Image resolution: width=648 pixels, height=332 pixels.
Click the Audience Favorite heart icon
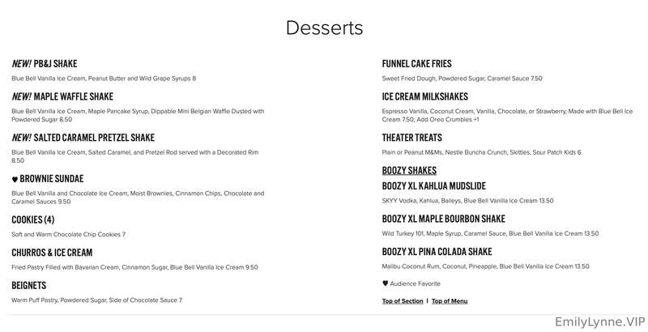point(386,283)
